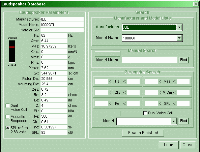This screenshot has width=200, height=152.
Task: Click the Model Name field showing 1000GTi
Action: (62, 25)
